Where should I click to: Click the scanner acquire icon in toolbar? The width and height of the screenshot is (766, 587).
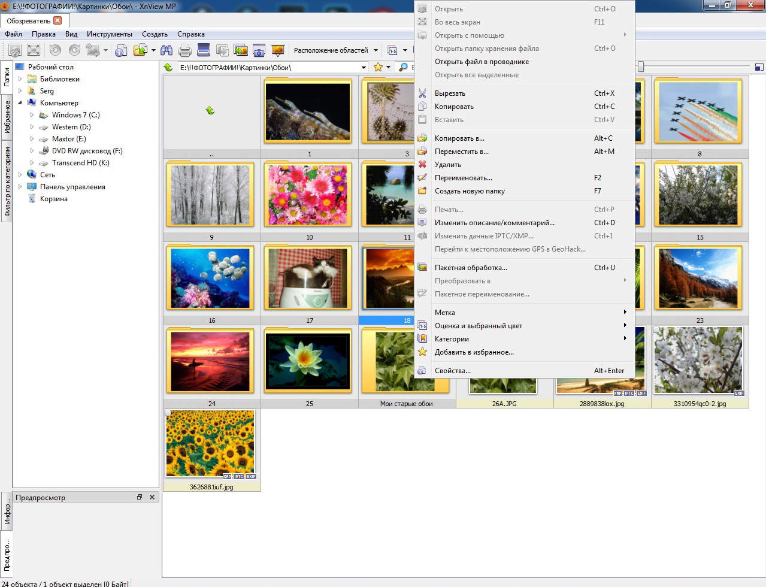(x=203, y=50)
